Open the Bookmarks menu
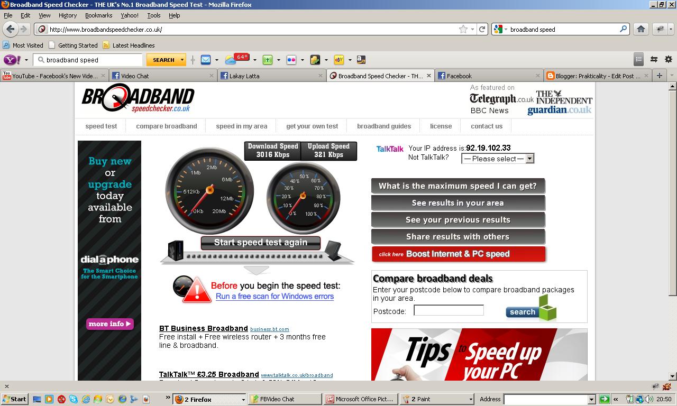Screen dimensions: 677x406 click(x=98, y=15)
